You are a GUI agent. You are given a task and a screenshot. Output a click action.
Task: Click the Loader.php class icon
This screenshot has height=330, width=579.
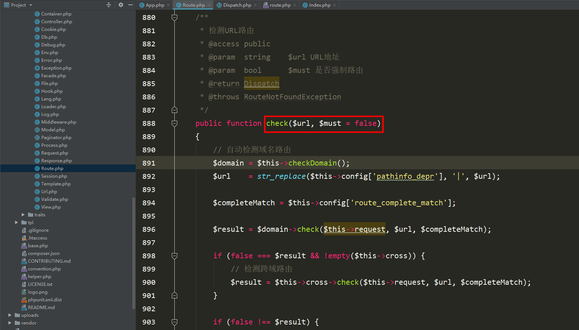click(37, 107)
